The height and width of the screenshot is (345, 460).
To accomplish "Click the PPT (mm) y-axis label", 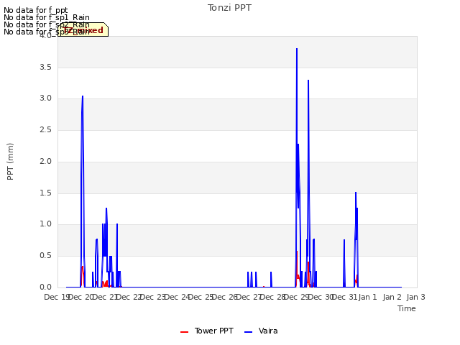I will (10, 162).
